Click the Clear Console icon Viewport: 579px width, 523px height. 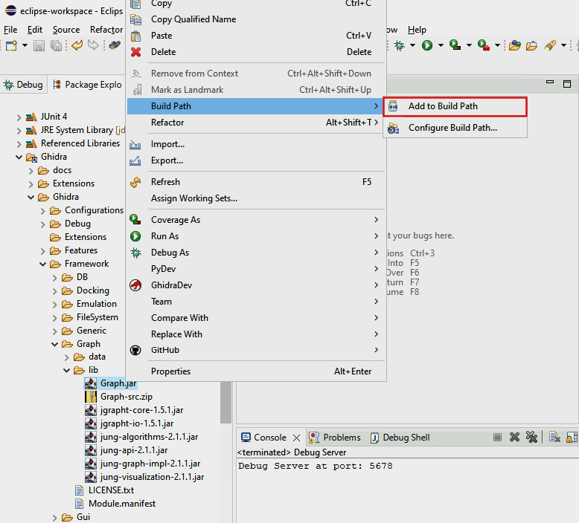554,437
